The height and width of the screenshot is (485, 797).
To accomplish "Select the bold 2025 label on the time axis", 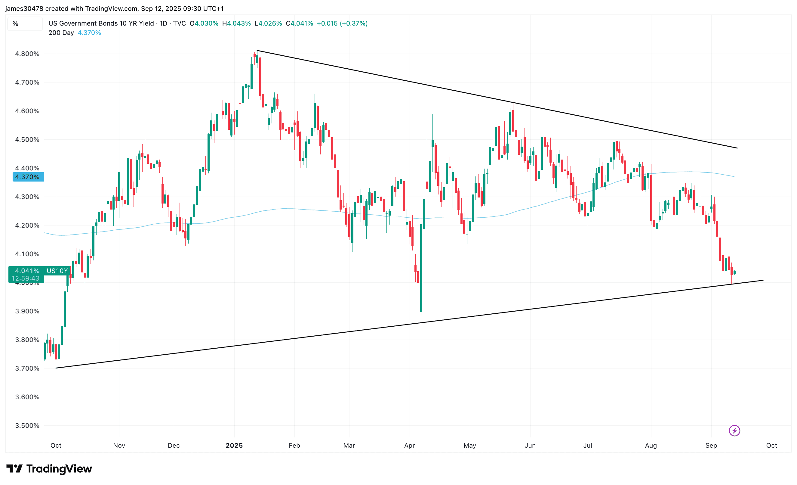I will tap(234, 445).
